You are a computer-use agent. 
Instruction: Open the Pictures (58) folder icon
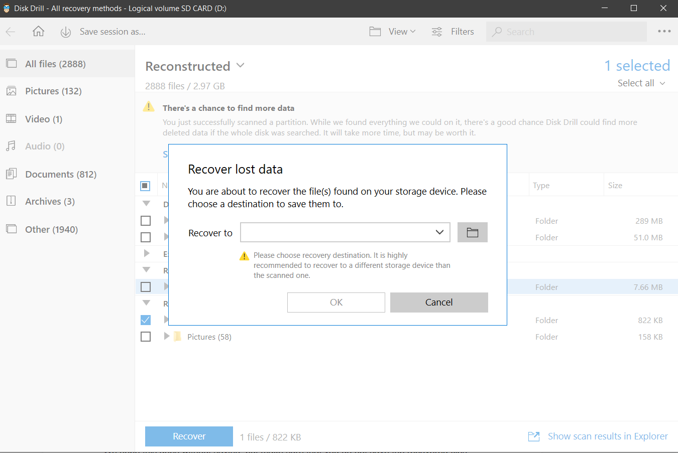click(177, 337)
